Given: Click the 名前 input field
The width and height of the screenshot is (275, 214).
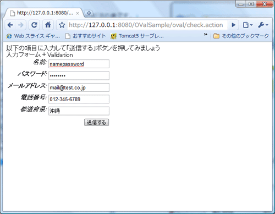Looking at the screenshot, I should tap(79, 64).
